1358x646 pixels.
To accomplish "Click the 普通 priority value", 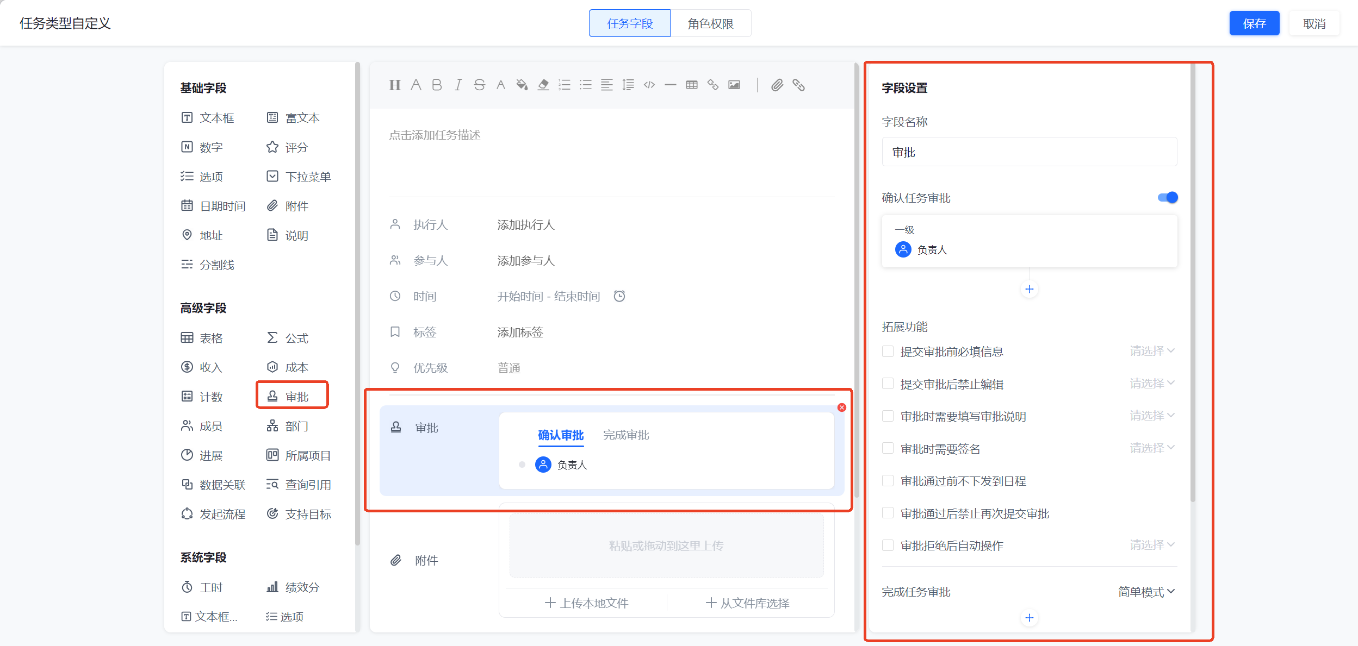I will point(509,368).
